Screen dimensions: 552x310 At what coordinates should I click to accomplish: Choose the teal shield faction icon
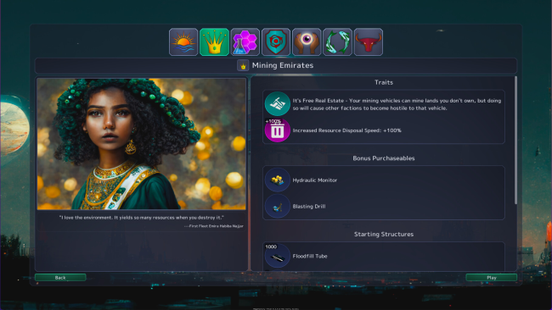276,42
